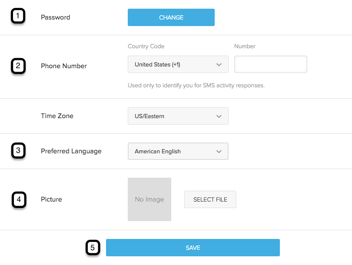Image resolution: width=352 pixels, height=265 pixels.
Task: Open the American English language dropdown
Action: pos(178,151)
